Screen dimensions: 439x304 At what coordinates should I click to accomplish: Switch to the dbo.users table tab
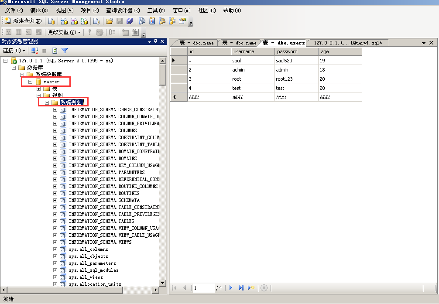click(283, 43)
